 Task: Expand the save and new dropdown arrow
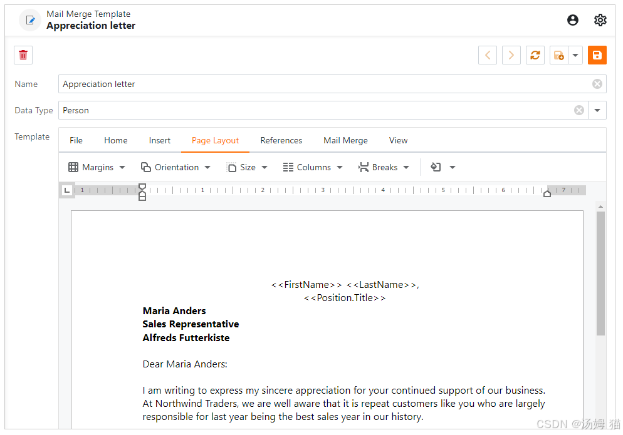tap(575, 55)
